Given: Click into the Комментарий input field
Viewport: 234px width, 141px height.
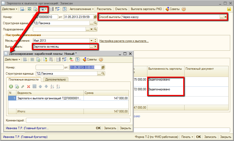Looking at the screenshot, I should pos(78,120).
